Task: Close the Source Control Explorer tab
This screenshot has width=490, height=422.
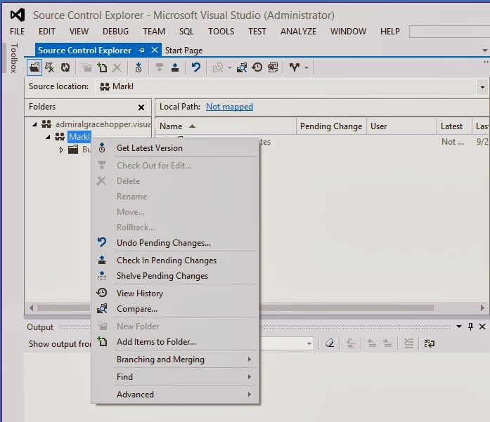Action: (x=155, y=50)
